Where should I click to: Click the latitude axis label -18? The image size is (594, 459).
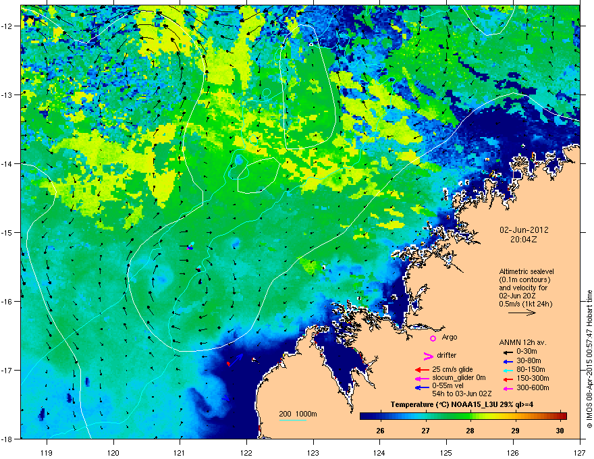pyautogui.click(x=7, y=439)
